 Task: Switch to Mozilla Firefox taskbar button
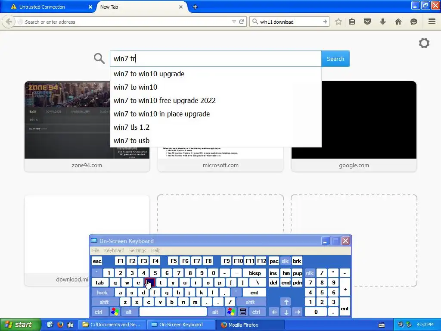(x=250, y=325)
